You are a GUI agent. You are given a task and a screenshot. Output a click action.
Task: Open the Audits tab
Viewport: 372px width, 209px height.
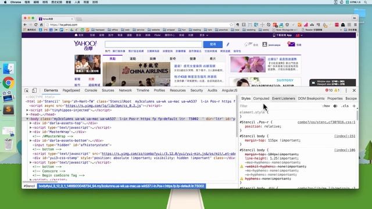click(212, 91)
